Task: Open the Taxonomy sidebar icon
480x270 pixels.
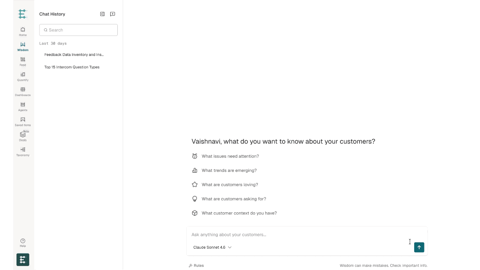Action: coord(23,152)
